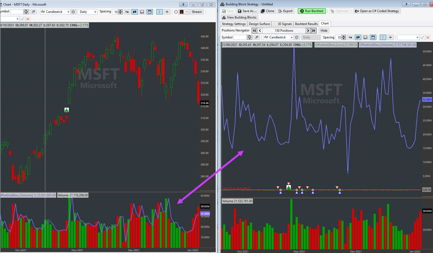Open the Design Surface tab
433x253 pixels.
click(259, 24)
